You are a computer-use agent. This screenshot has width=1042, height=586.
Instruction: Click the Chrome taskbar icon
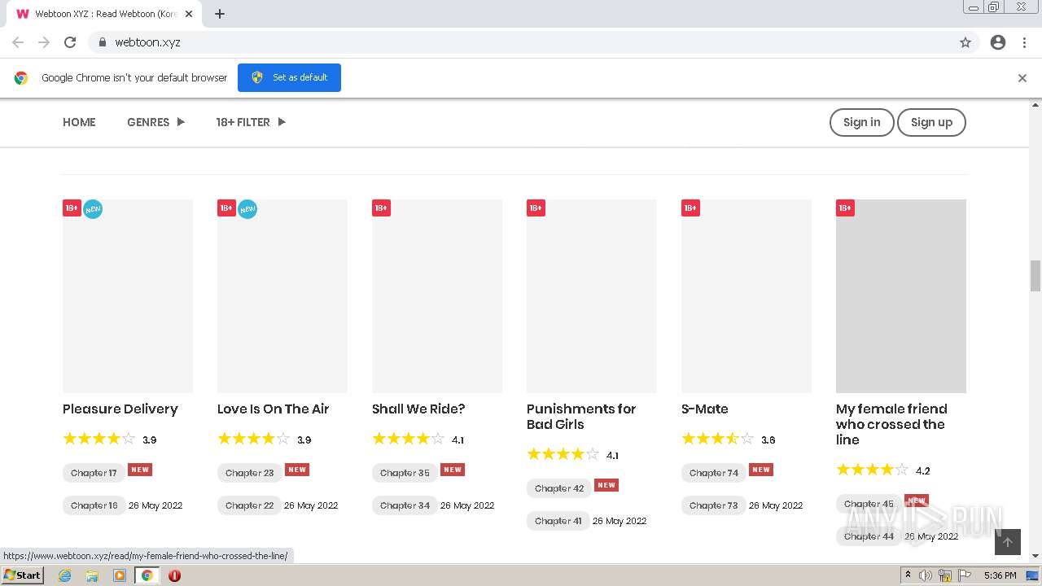(x=147, y=575)
